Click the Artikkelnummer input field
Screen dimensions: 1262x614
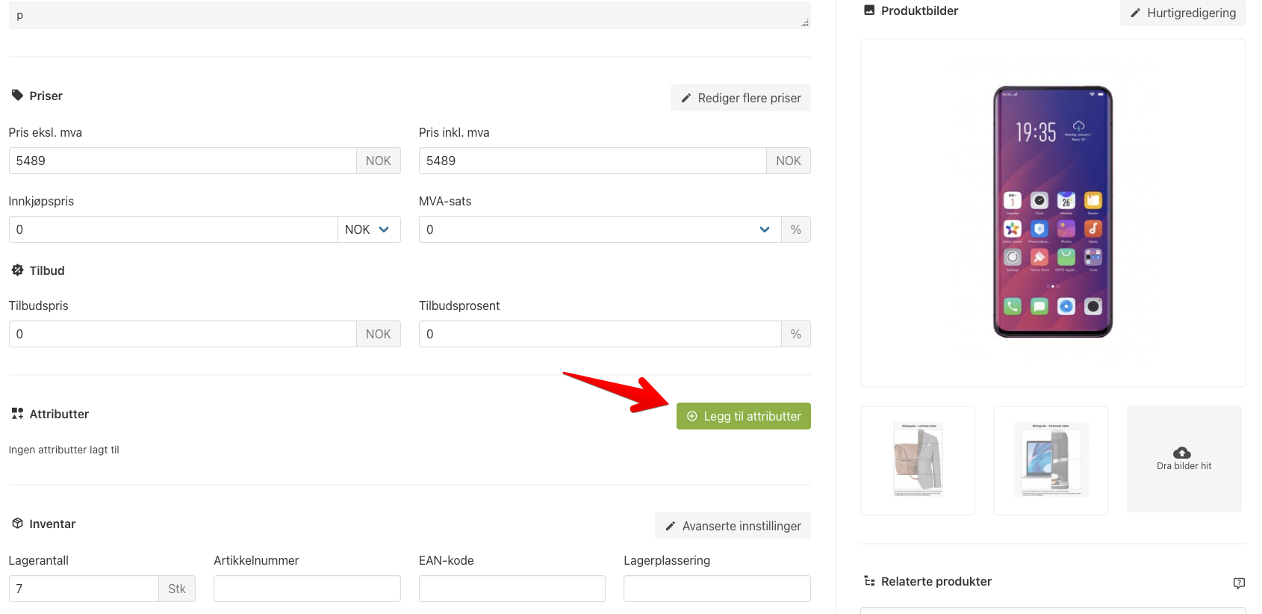(x=307, y=589)
